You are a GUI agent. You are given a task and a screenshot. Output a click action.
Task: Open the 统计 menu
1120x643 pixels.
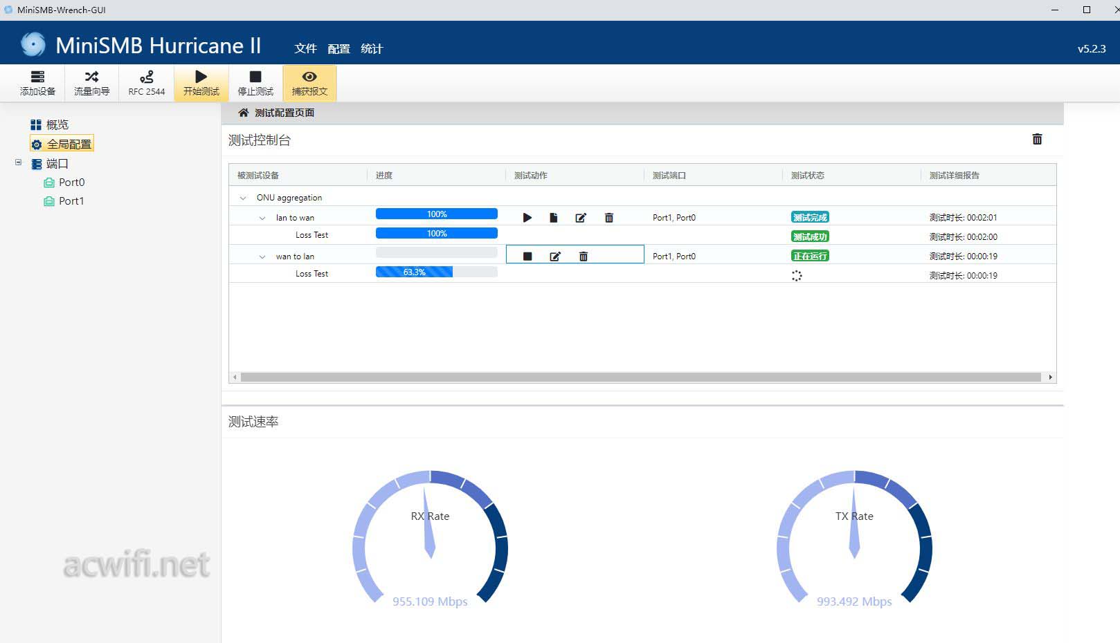(x=372, y=48)
